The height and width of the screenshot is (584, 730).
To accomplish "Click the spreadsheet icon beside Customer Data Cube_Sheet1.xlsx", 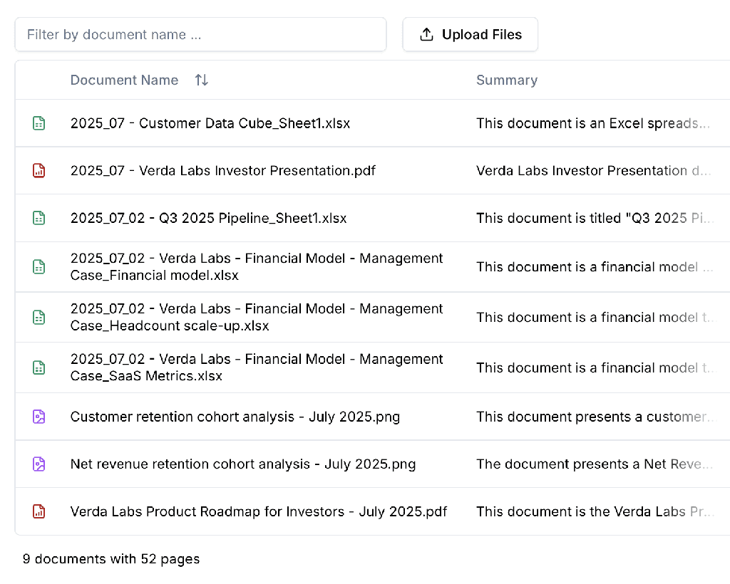I will pos(39,123).
